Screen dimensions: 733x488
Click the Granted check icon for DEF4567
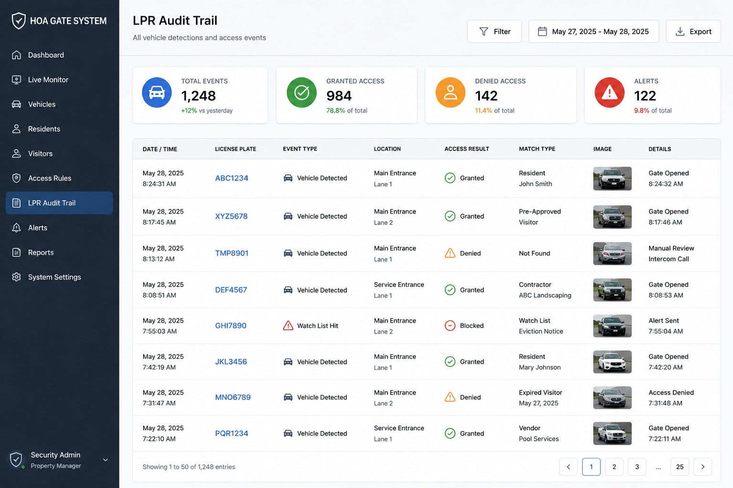click(x=450, y=290)
